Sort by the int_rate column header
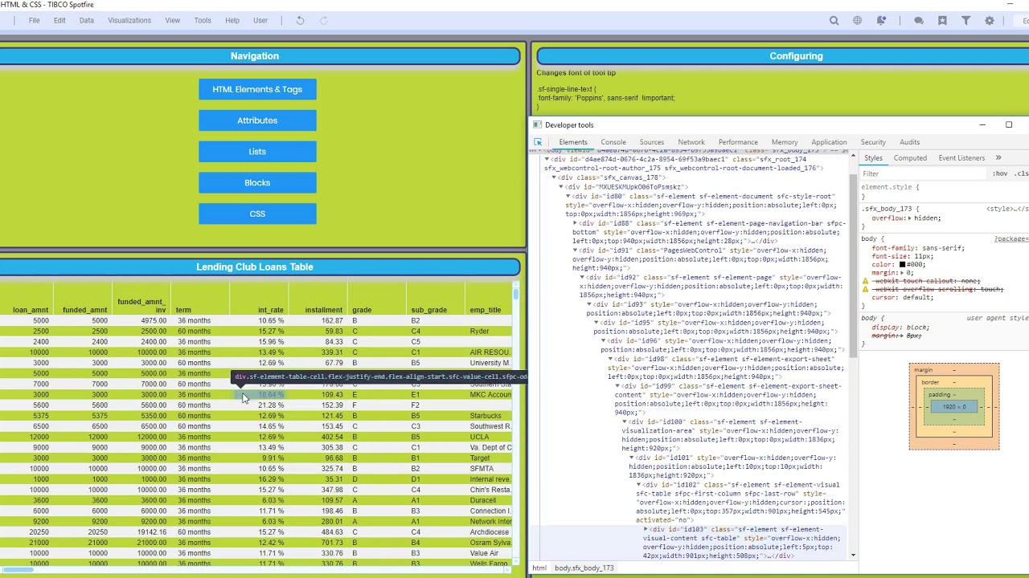Image resolution: width=1029 pixels, height=578 pixels. point(271,310)
